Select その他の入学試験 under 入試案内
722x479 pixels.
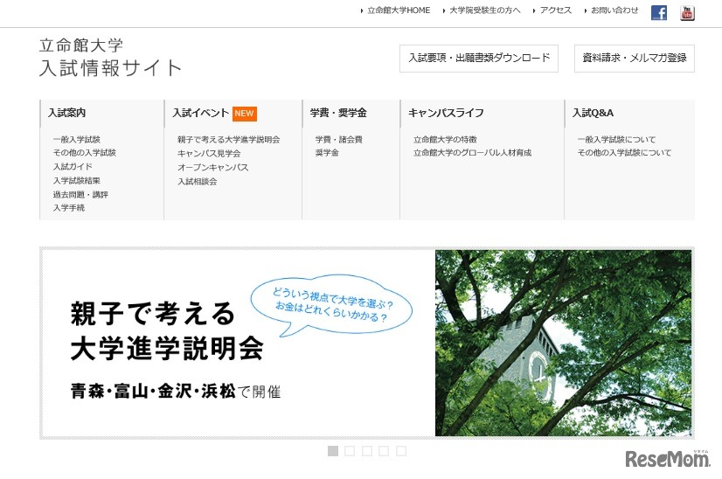coord(84,152)
